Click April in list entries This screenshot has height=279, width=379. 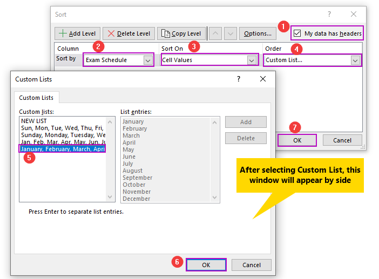tap(129, 142)
